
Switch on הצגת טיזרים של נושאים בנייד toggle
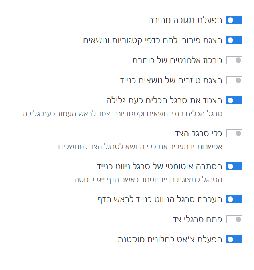coord(234,80)
